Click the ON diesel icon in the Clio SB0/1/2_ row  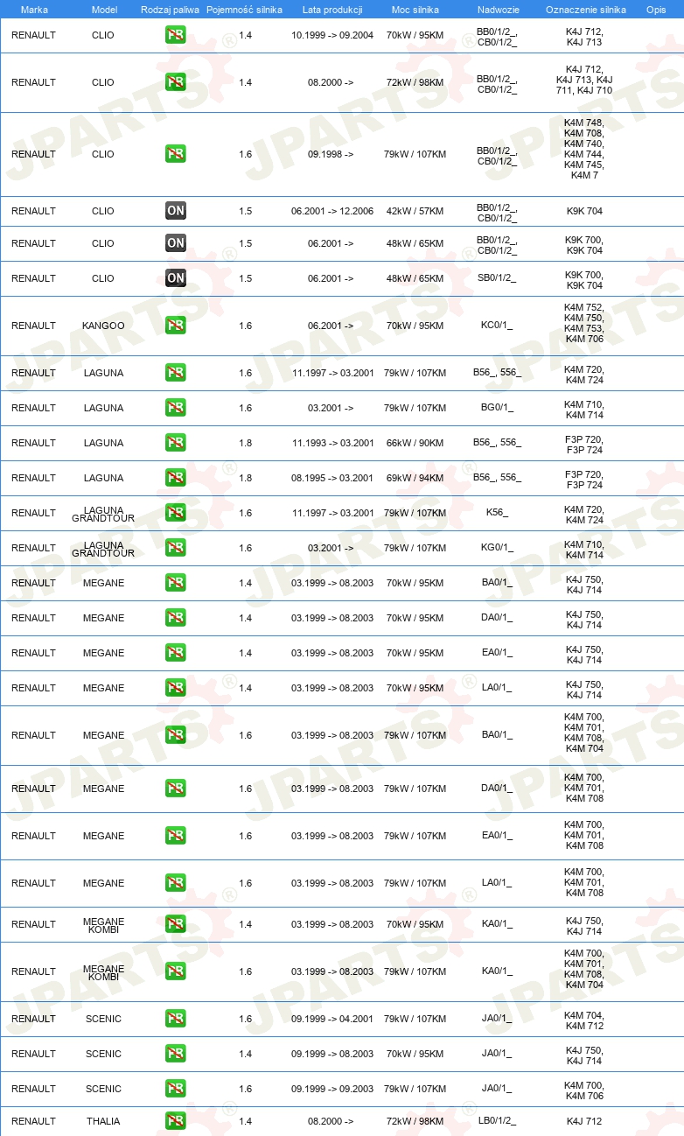click(x=176, y=278)
